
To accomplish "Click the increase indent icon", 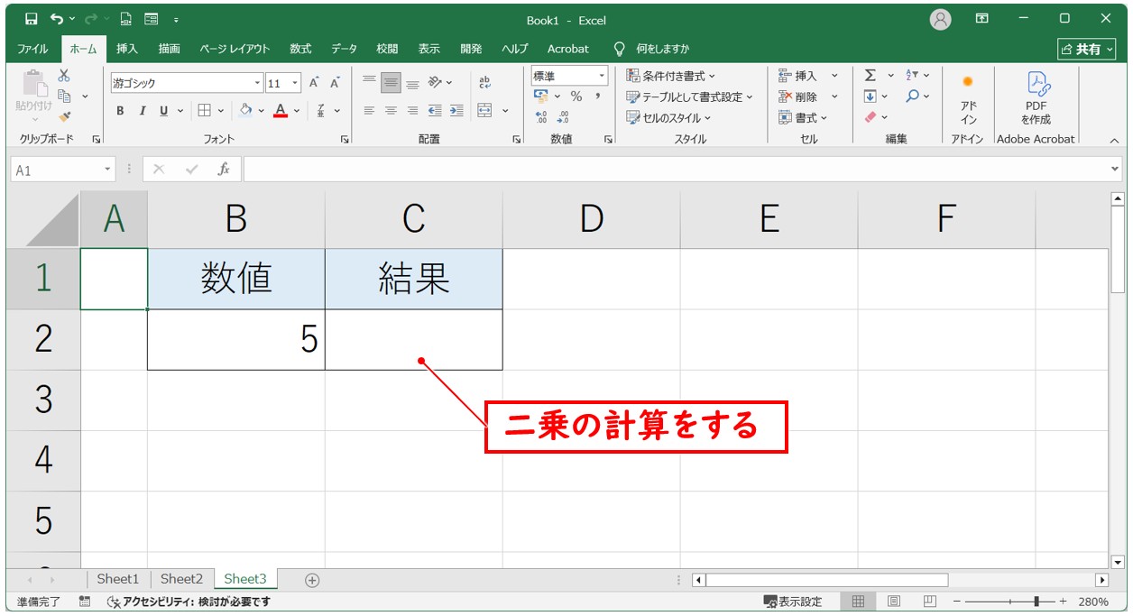I will pyautogui.click(x=456, y=111).
